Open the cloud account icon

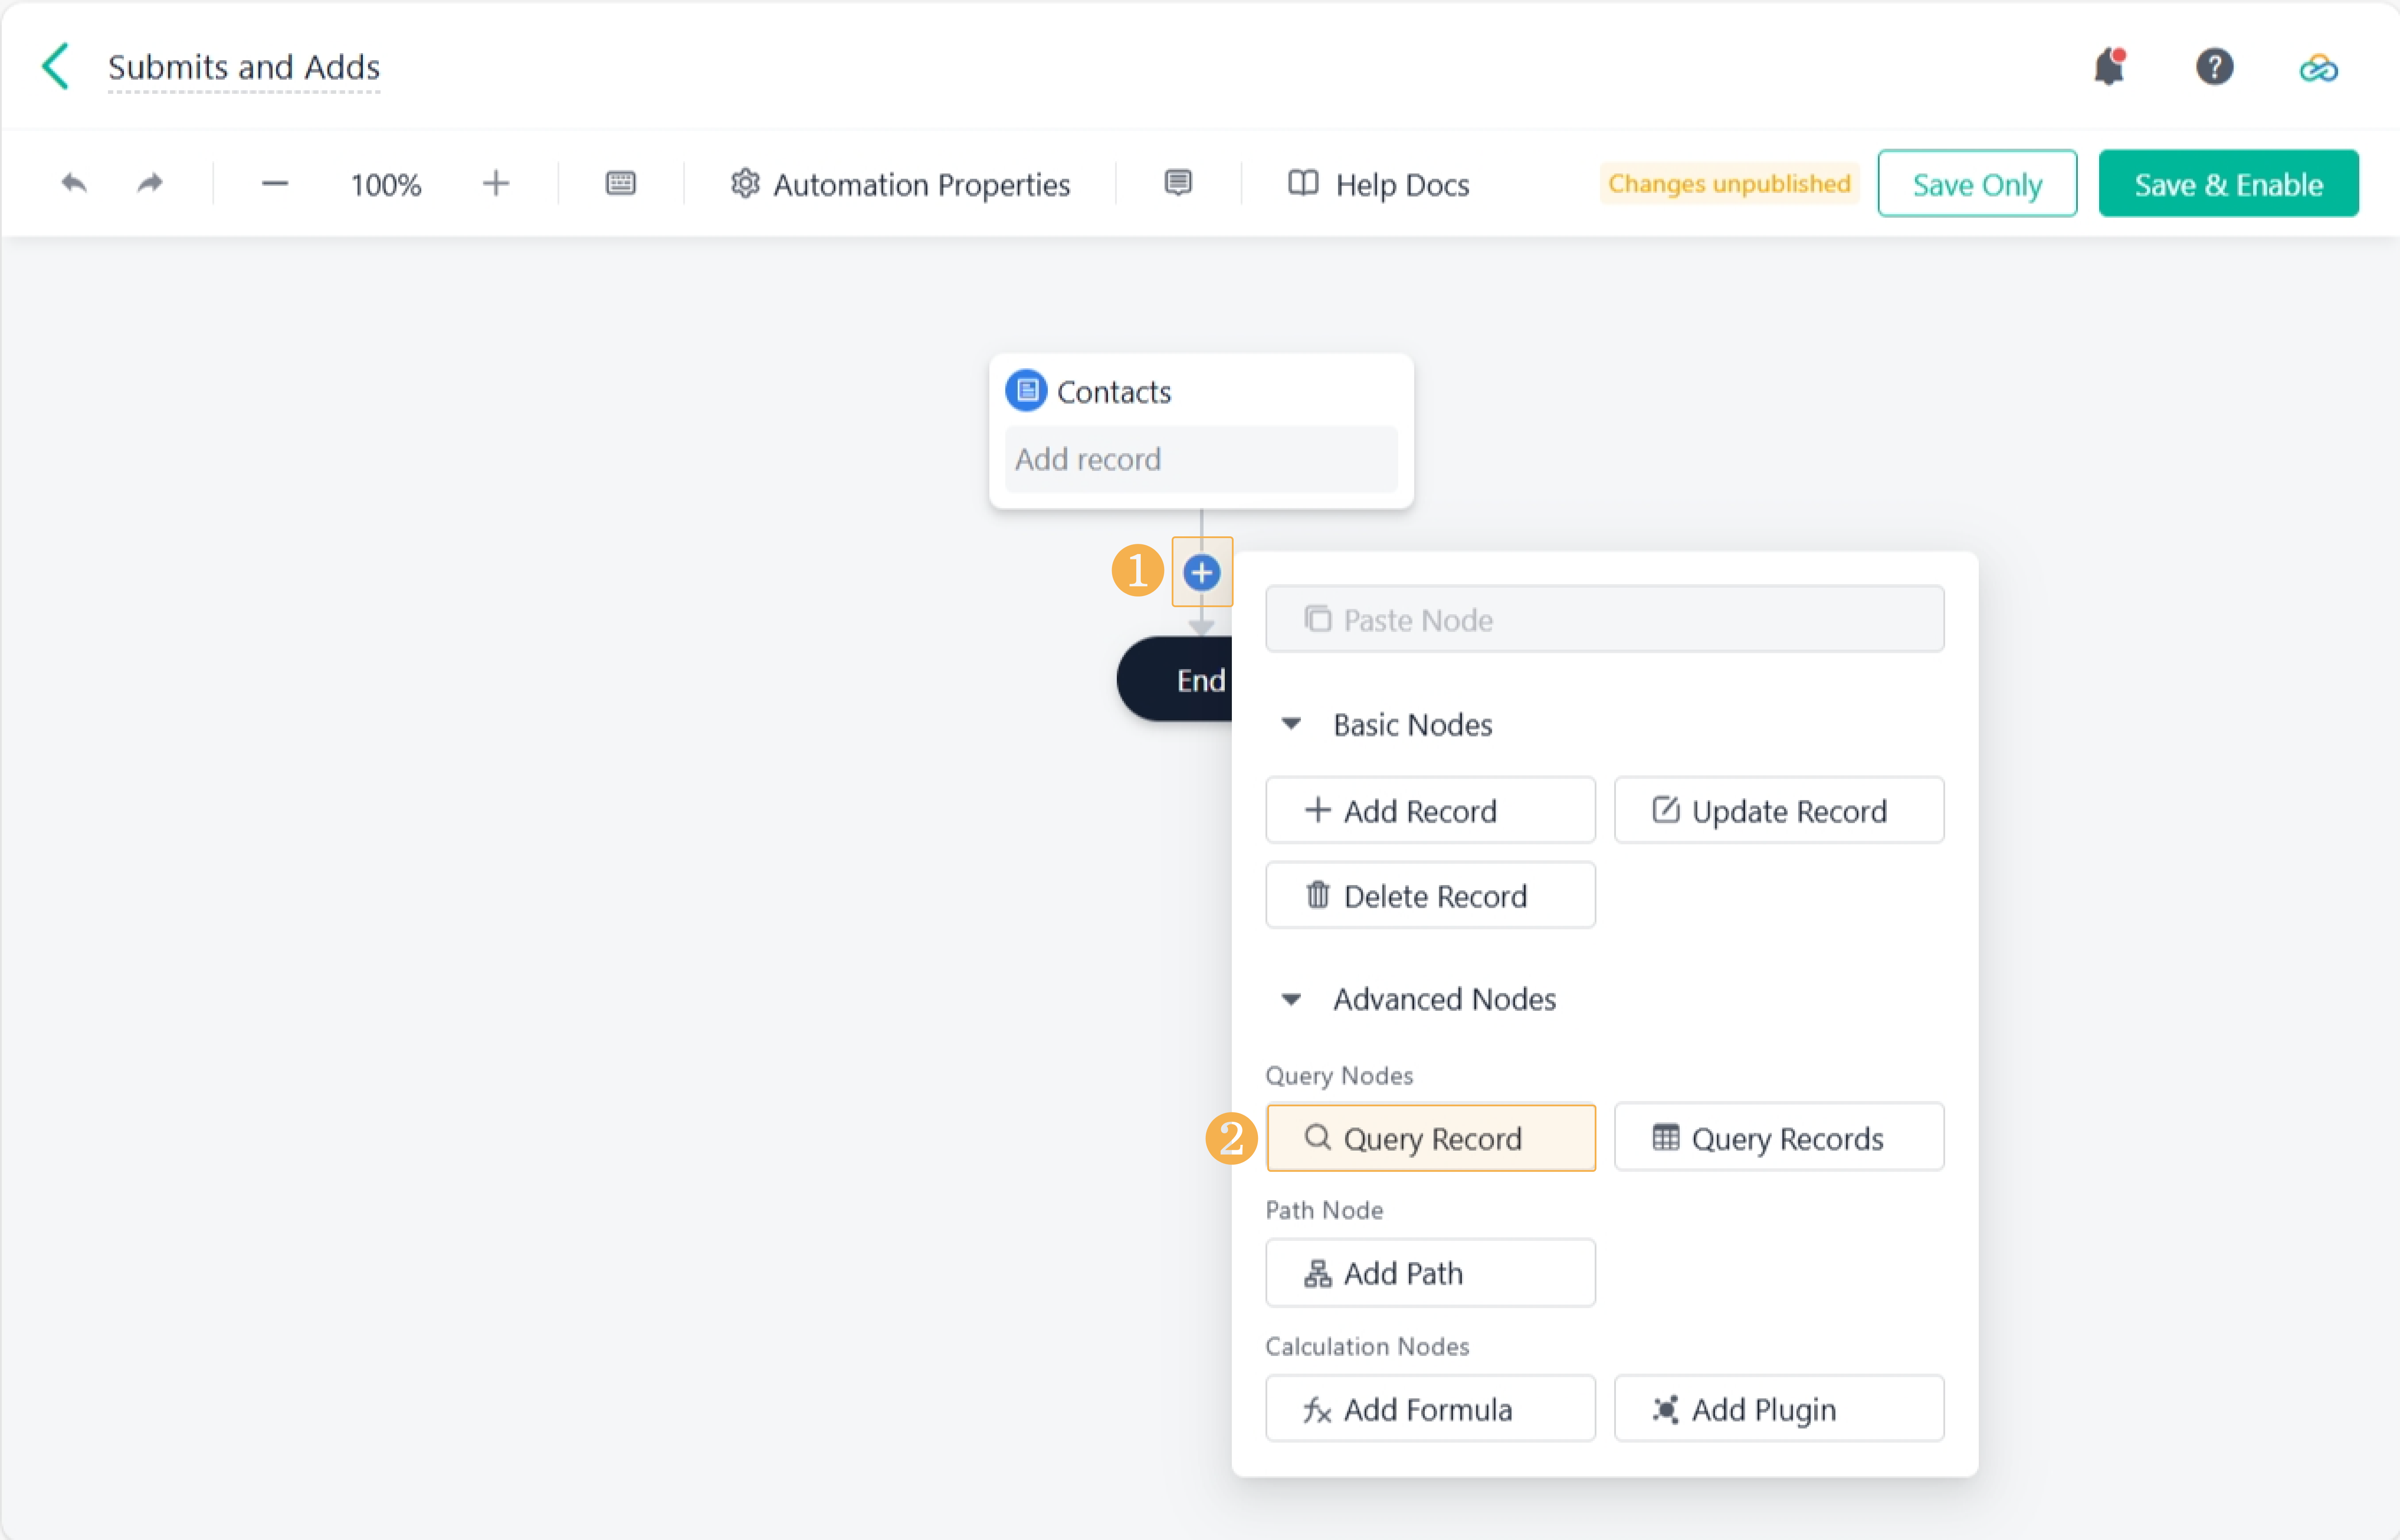click(x=2318, y=68)
